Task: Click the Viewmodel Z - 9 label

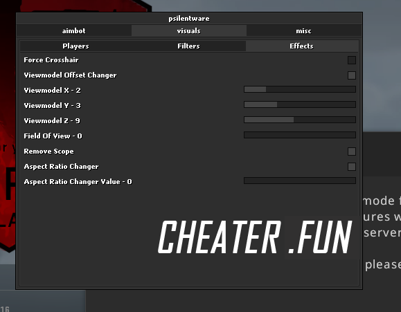Action: (52, 120)
